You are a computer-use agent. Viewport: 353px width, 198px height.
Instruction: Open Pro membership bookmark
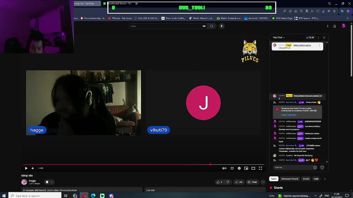[x=93, y=18]
